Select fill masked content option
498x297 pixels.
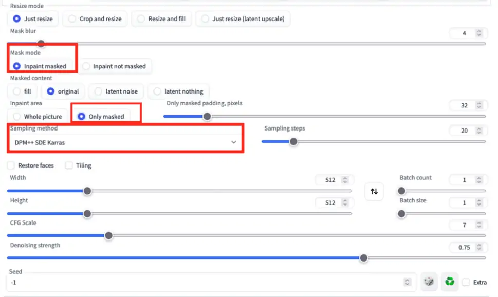(x=22, y=91)
